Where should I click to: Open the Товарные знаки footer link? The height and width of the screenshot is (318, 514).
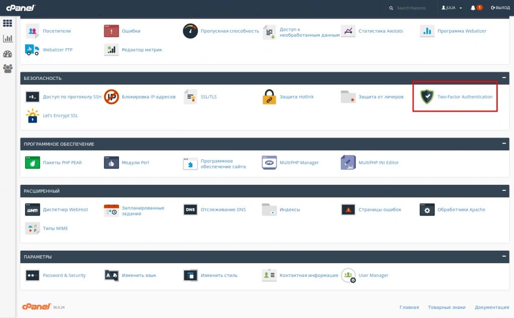click(x=446, y=307)
